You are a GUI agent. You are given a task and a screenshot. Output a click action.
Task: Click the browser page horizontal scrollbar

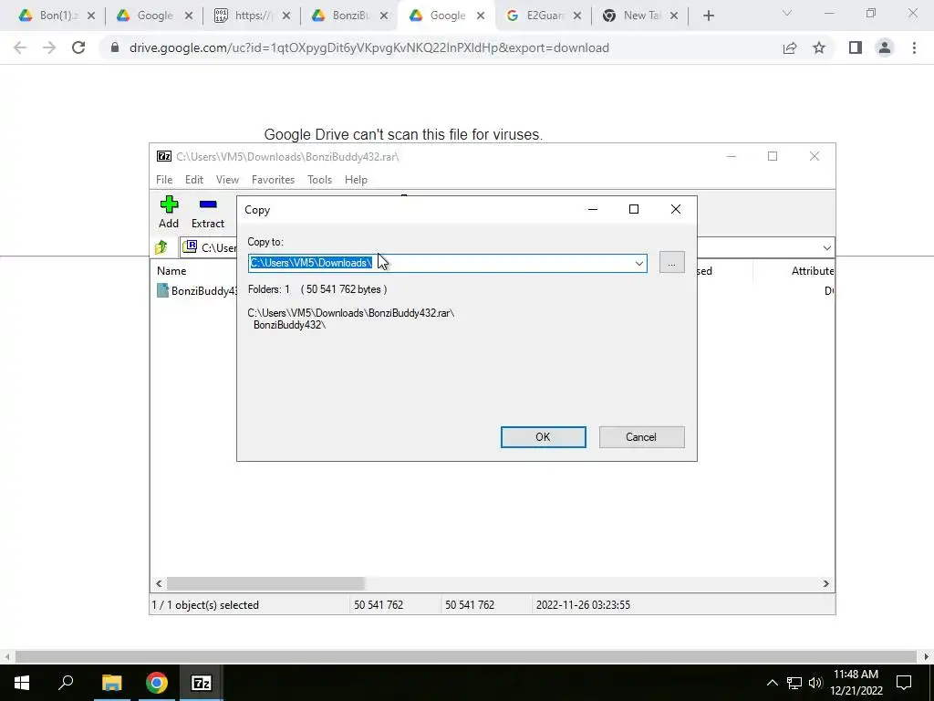[466, 656]
